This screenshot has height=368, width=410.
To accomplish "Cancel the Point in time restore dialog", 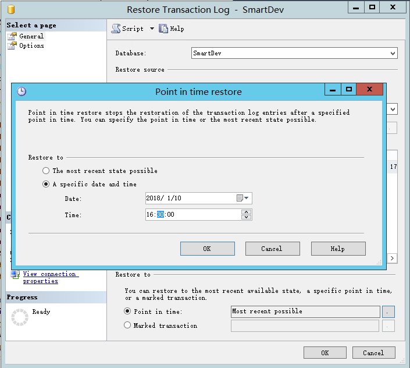I will (x=272, y=249).
